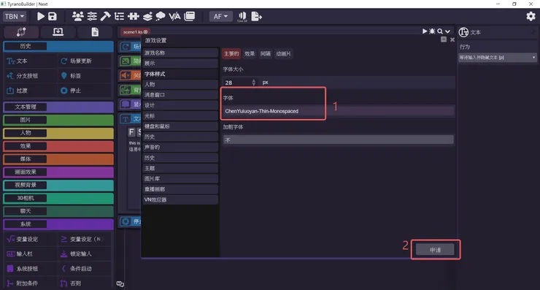Screen dimensions: 540x290
Task: Click the V/A icon in toolbar
Action: point(174,16)
